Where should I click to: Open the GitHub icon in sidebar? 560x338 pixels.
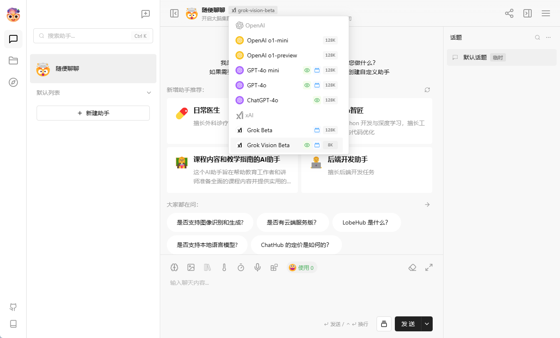(13, 307)
